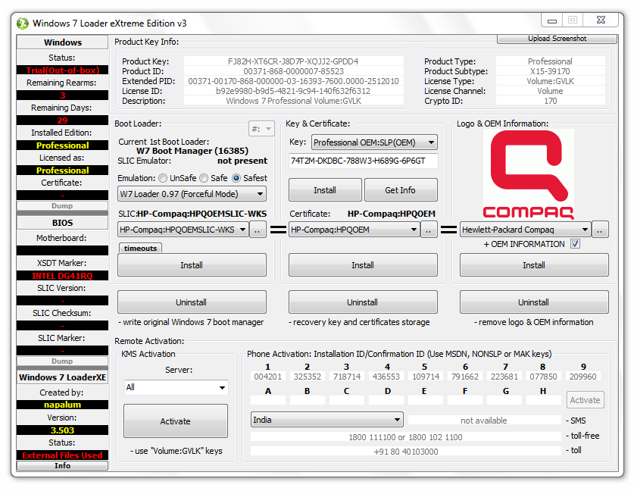Open the Hewlett-Packard Compaq logo dropdown
Screen dimensions: 634x491
click(525, 230)
